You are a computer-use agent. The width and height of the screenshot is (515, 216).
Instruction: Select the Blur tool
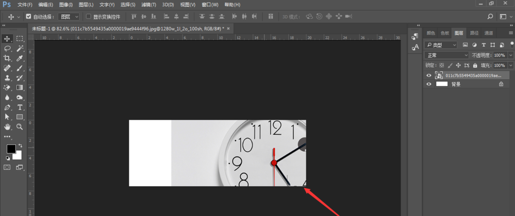coord(7,97)
